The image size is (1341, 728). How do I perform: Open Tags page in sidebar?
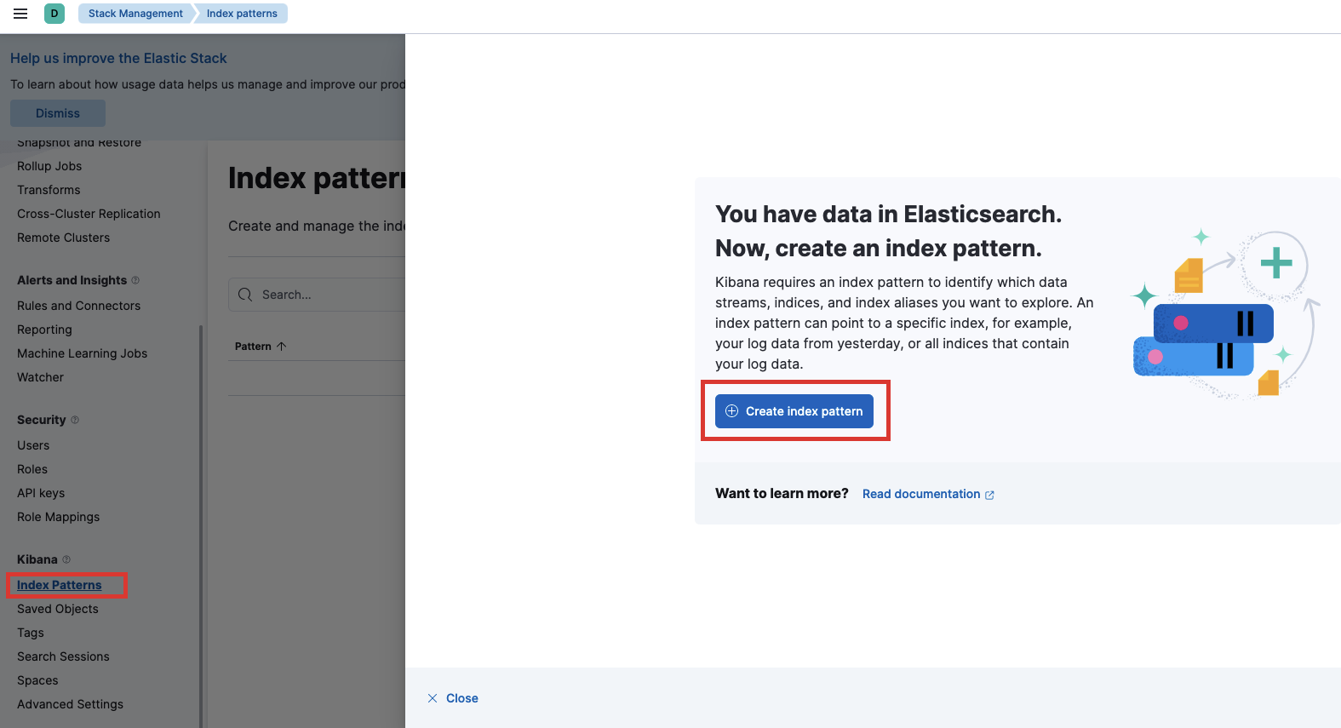tap(31, 633)
